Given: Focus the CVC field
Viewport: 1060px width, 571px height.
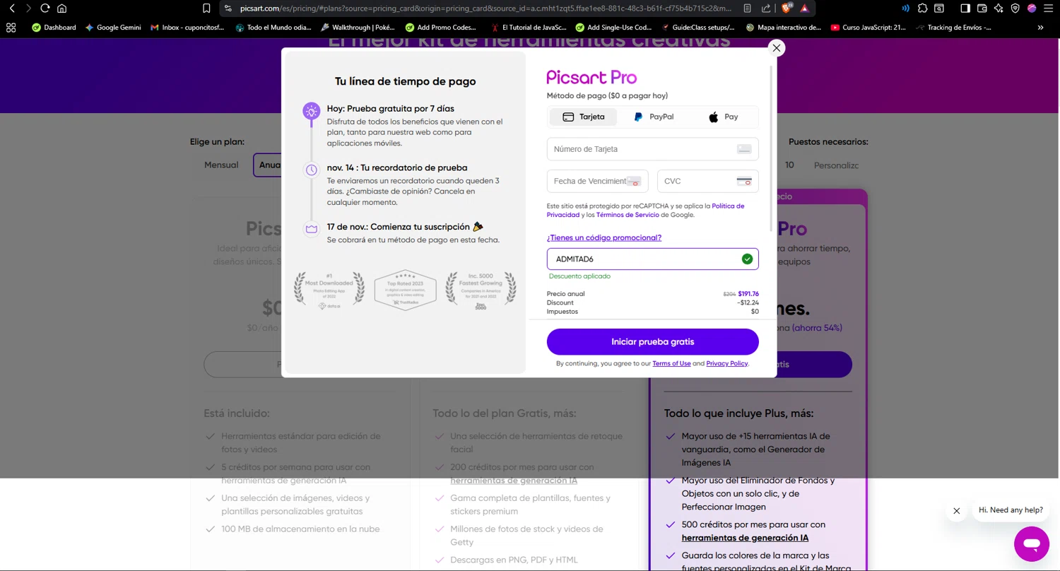Looking at the screenshot, I should click(x=707, y=181).
